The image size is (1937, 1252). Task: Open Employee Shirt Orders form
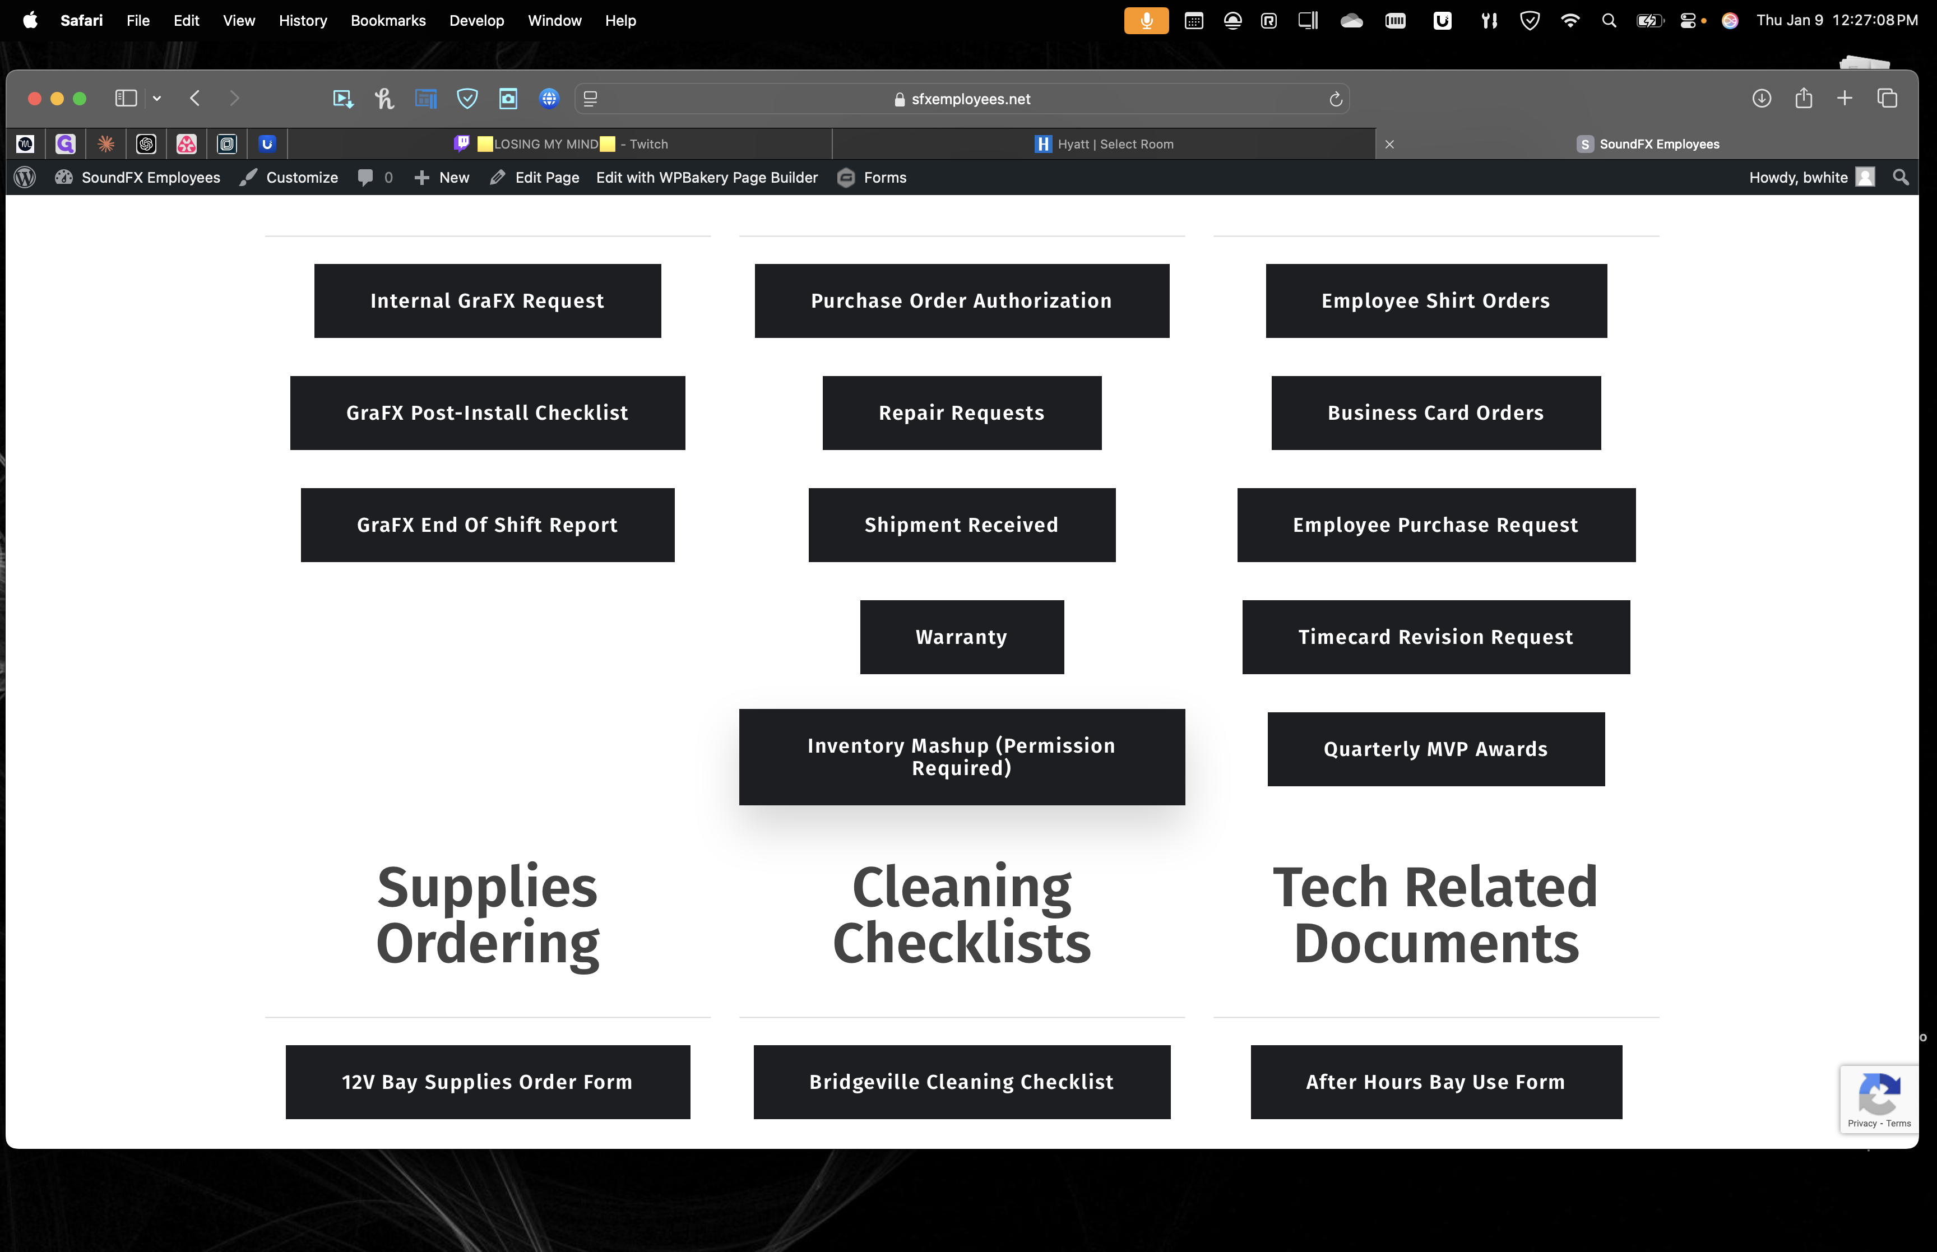coord(1436,301)
